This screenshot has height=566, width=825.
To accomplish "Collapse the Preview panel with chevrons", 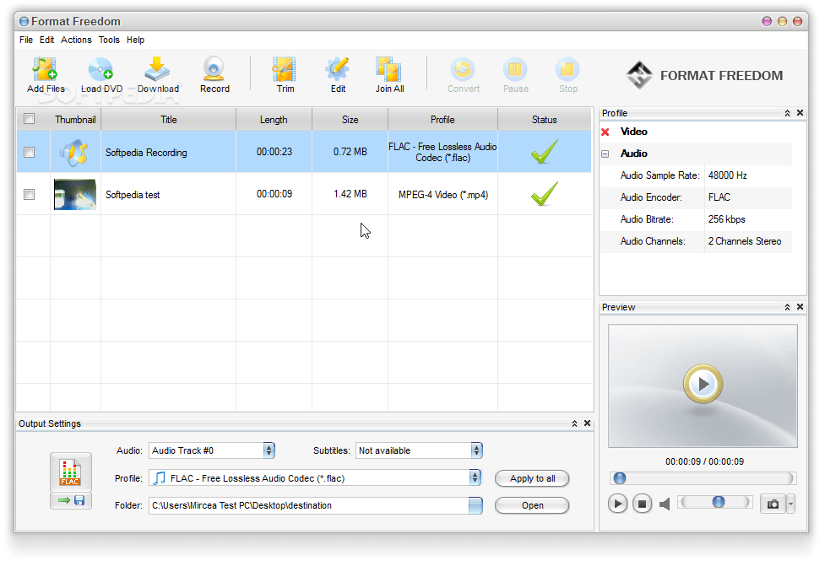I will click(x=788, y=307).
